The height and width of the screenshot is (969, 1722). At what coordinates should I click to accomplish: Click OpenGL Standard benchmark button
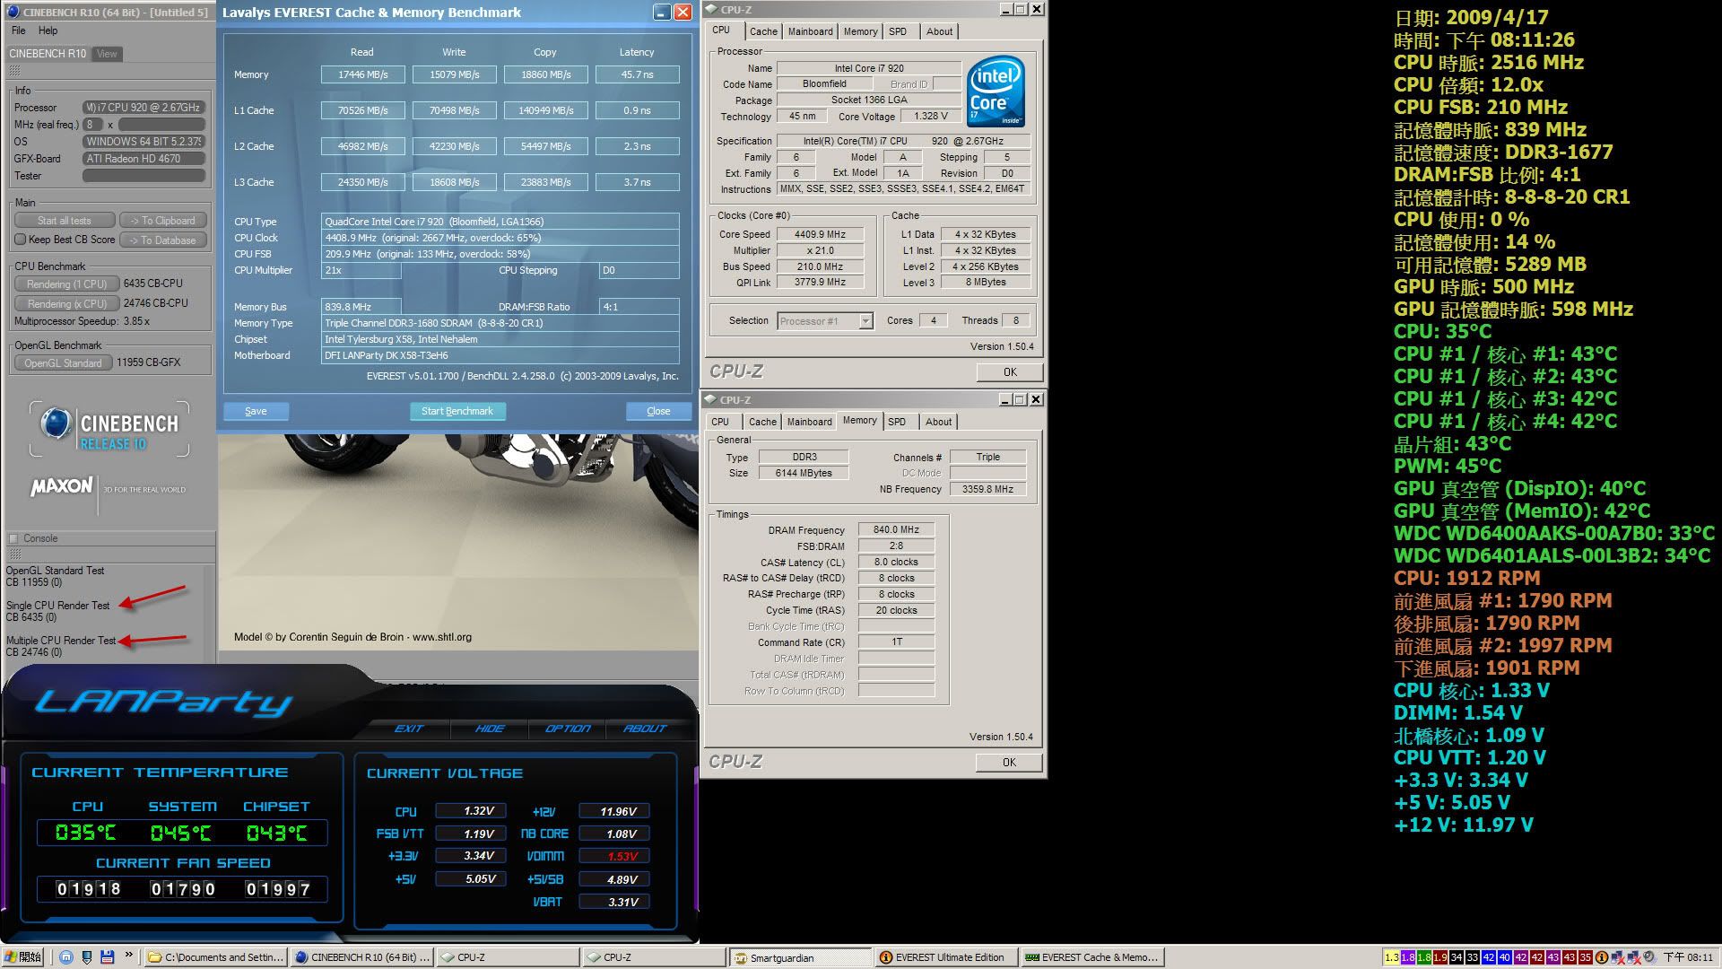coord(63,362)
